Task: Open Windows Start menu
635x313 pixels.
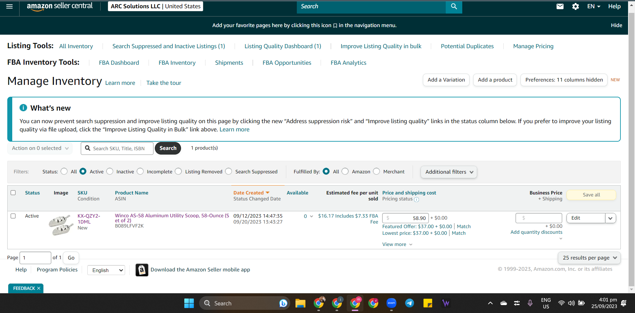Action: (189, 303)
